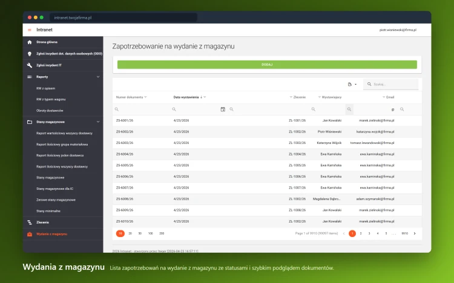Click the orange Wydanie z magazynu icon
Image resolution: width=454 pixels, height=283 pixels.
[30, 234]
